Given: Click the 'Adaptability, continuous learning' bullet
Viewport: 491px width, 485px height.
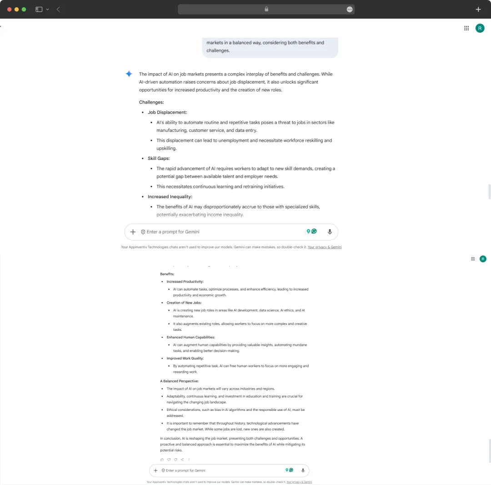Looking at the screenshot, I should [x=235, y=399].
